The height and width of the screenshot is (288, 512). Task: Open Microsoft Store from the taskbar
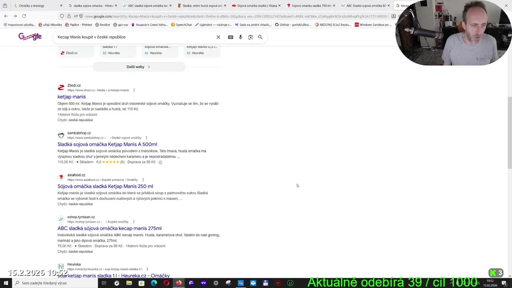pos(141,283)
